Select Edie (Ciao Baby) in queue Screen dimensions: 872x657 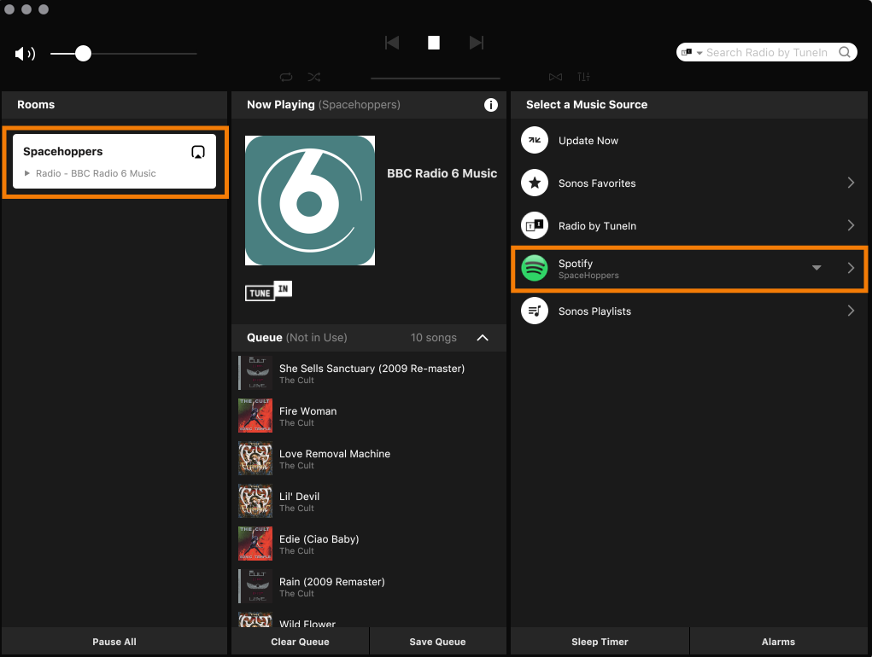tap(369, 544)
